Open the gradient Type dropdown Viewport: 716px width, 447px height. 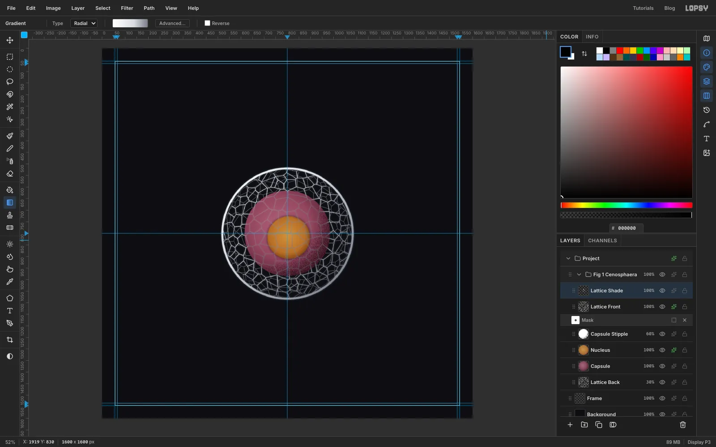pos(84,23)
